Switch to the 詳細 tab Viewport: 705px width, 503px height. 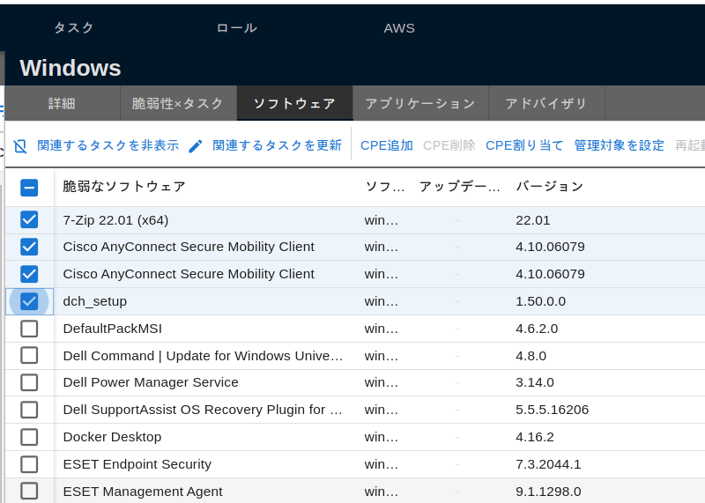pos(62,104)
